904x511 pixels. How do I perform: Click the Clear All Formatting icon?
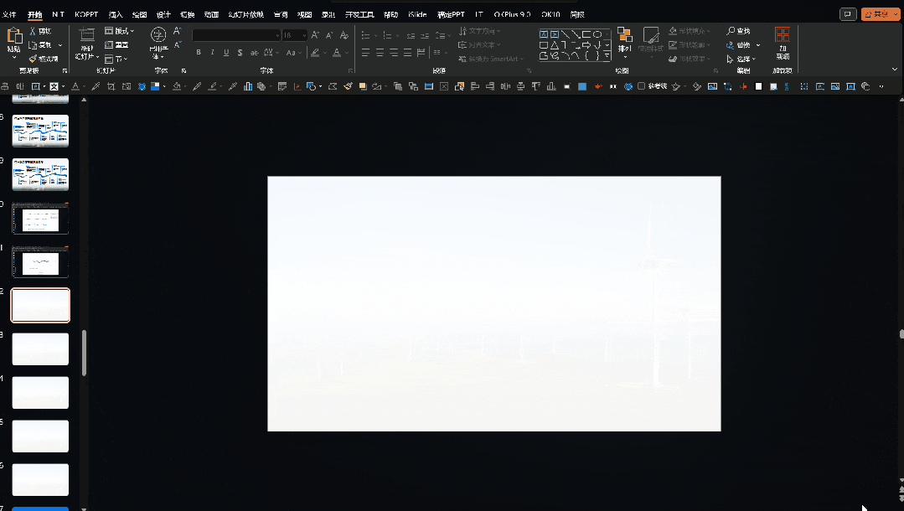coord(344,35)
